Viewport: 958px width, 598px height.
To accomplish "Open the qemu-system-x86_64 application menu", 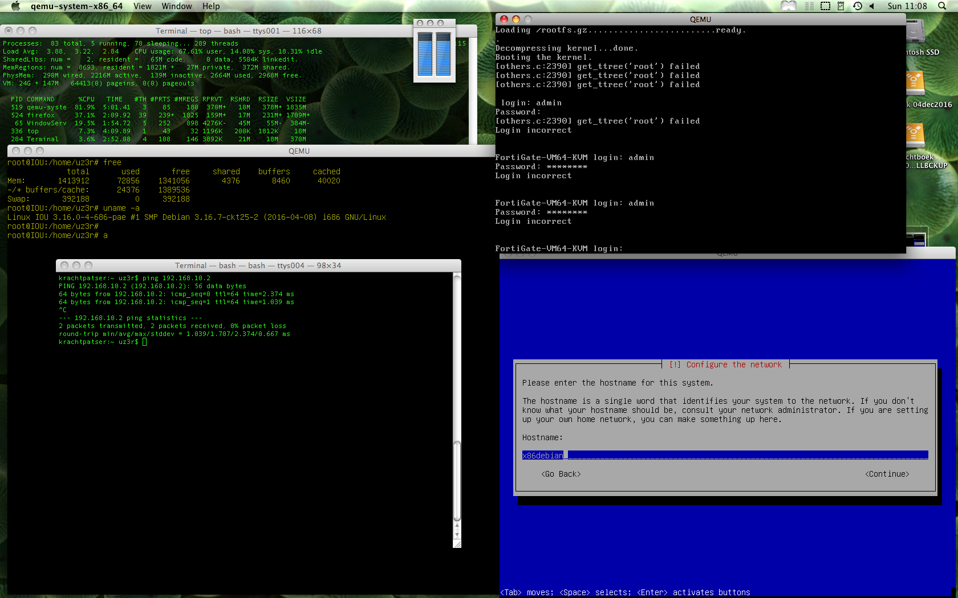I will 77,6.
